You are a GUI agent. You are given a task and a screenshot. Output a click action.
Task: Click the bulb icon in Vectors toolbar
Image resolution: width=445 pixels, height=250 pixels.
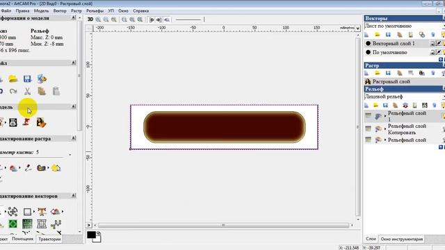click(443, 35)
